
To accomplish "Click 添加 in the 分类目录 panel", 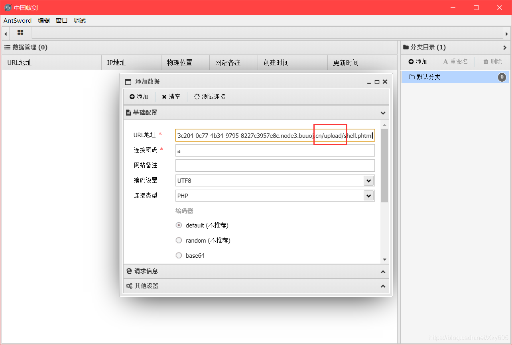I will pyautogui.click(x=418, y=62).
